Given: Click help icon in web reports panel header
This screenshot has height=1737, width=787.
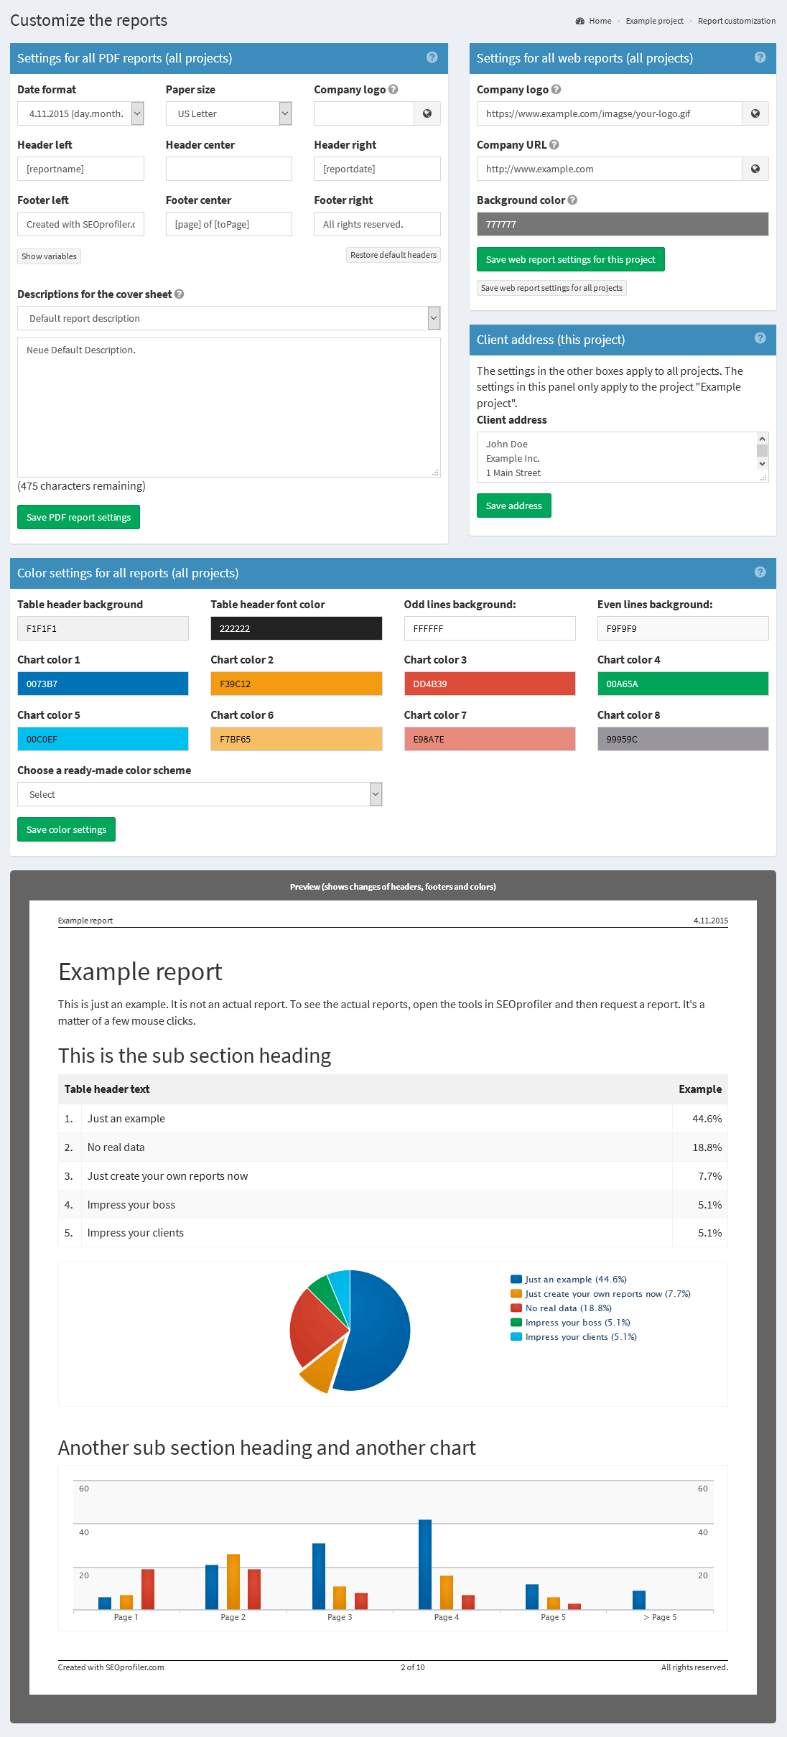Looking at the screenshot, I should tap(760, 57).
